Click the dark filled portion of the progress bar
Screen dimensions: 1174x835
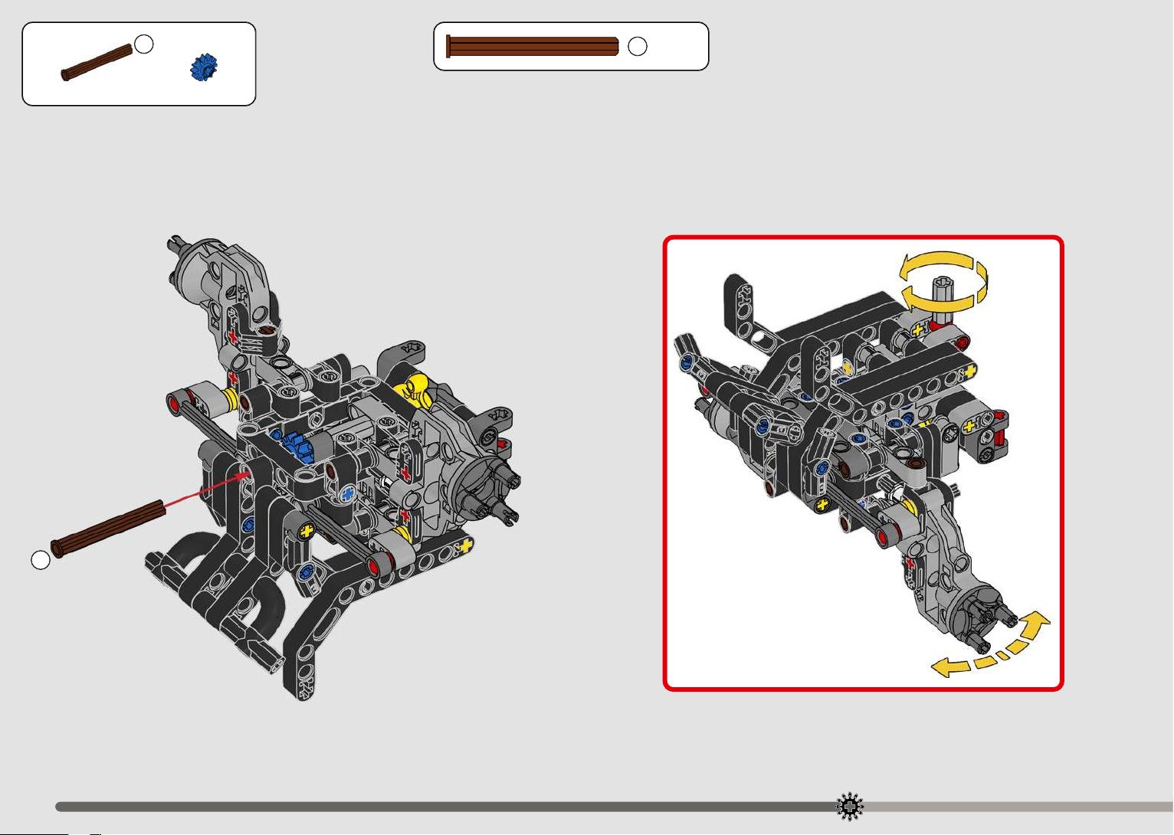[445, 807]
